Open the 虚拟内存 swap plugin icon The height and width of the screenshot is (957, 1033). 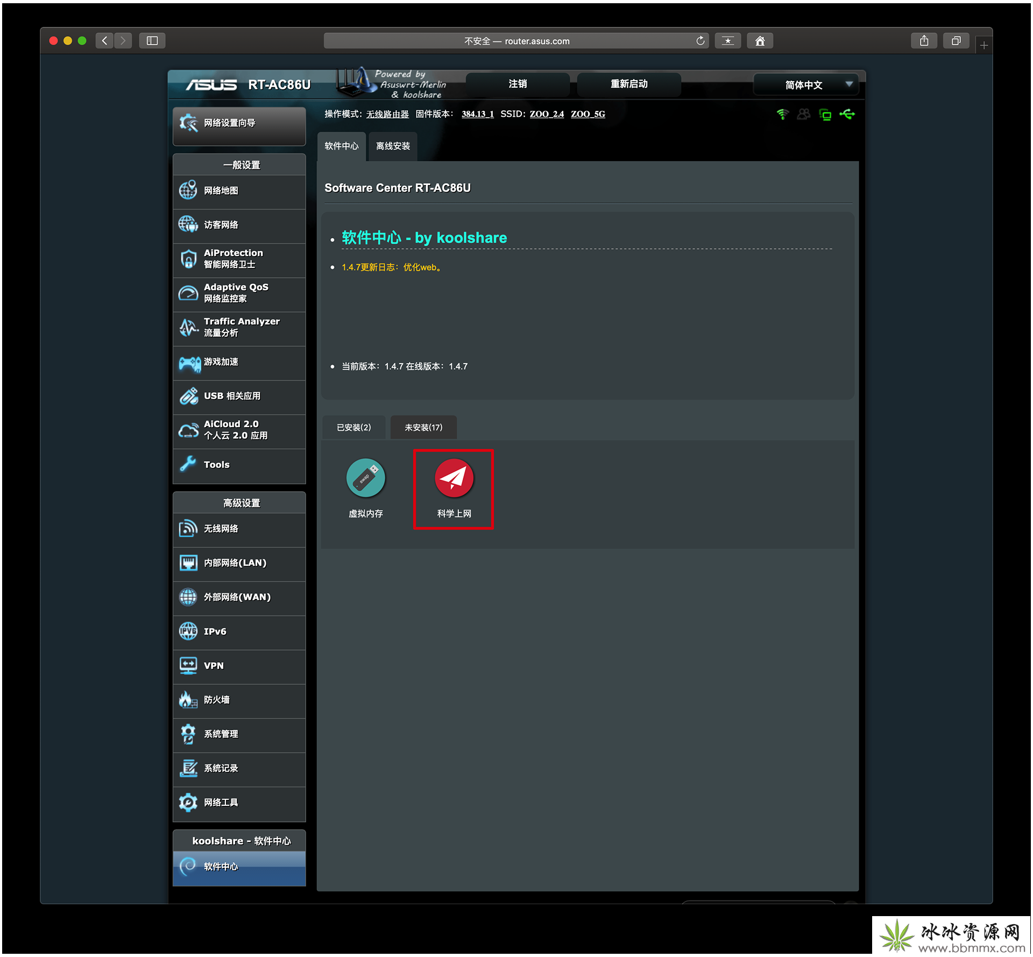click(x=365, y=478)
